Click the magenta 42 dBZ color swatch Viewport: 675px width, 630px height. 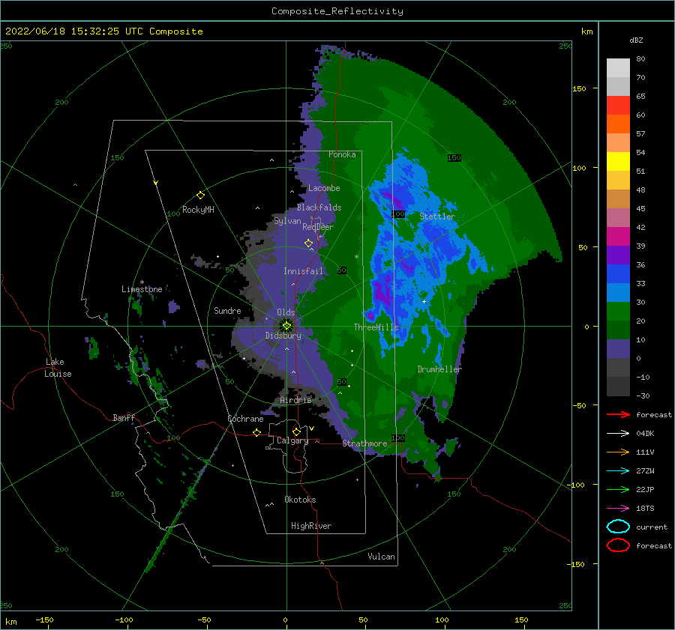[x=618, y=237]
